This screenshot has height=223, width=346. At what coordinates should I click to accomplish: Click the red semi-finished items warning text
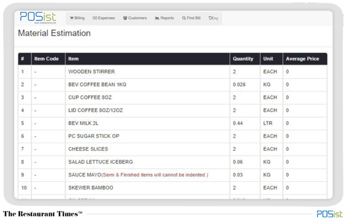(x=155, y=175)
